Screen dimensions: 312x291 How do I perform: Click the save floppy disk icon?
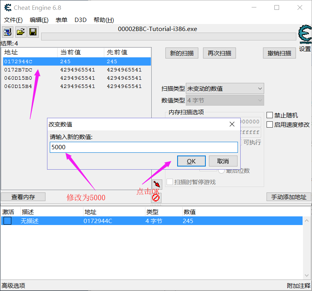click(33, 32)
